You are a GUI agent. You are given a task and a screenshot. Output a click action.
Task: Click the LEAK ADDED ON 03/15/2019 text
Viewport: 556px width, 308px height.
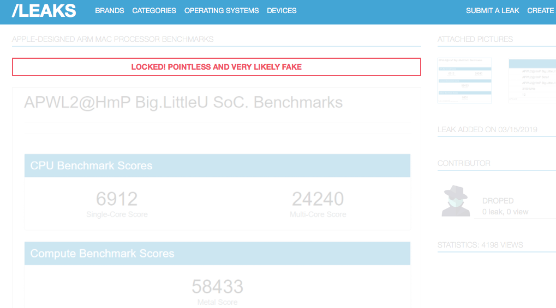pos(487,130)
